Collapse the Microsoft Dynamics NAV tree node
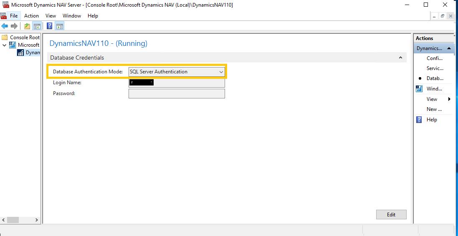 [4, 45]
